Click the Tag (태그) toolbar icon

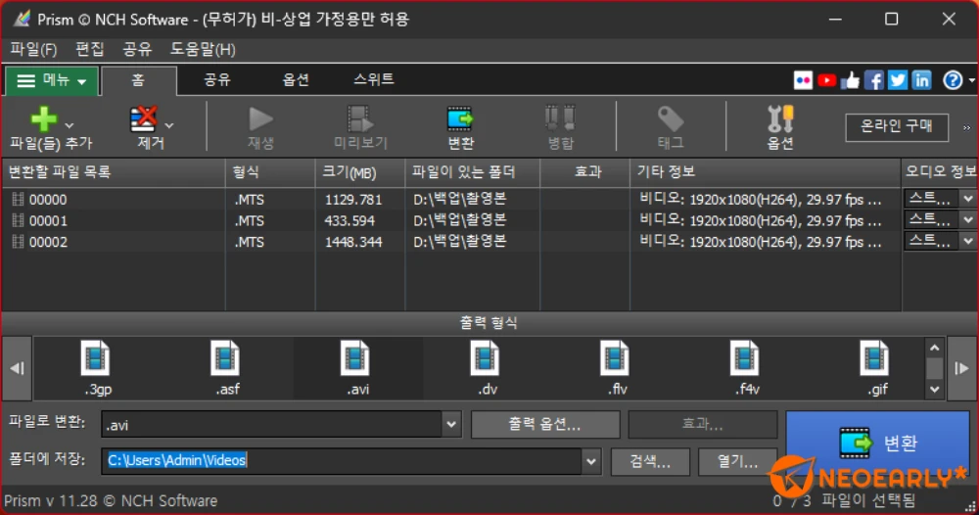671,118
